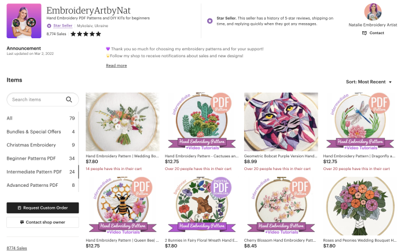Viewport: 405px width, 251px height.
Task: Click the EmbroideryArtbyNat shop logo
Action: [24, 21]
